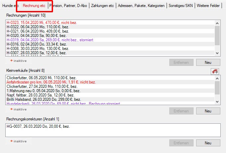The image size is (226, 153).
Task: Show inaktive entries under Rechnungskorrekturen
Action: [19, 141]
